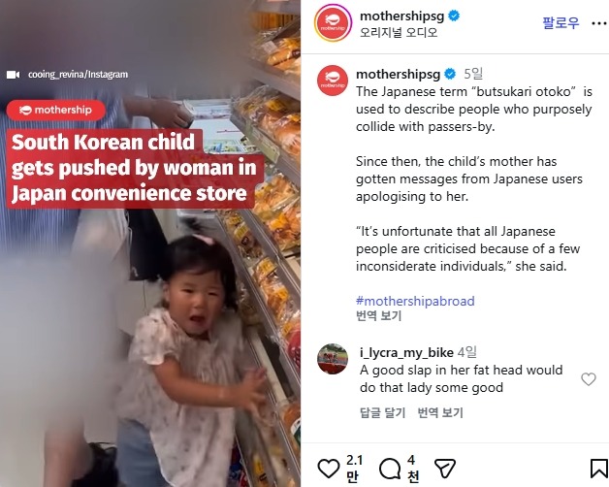Open comments via the speech bubble icon
The image size is (609, 487).
(390, 468)
